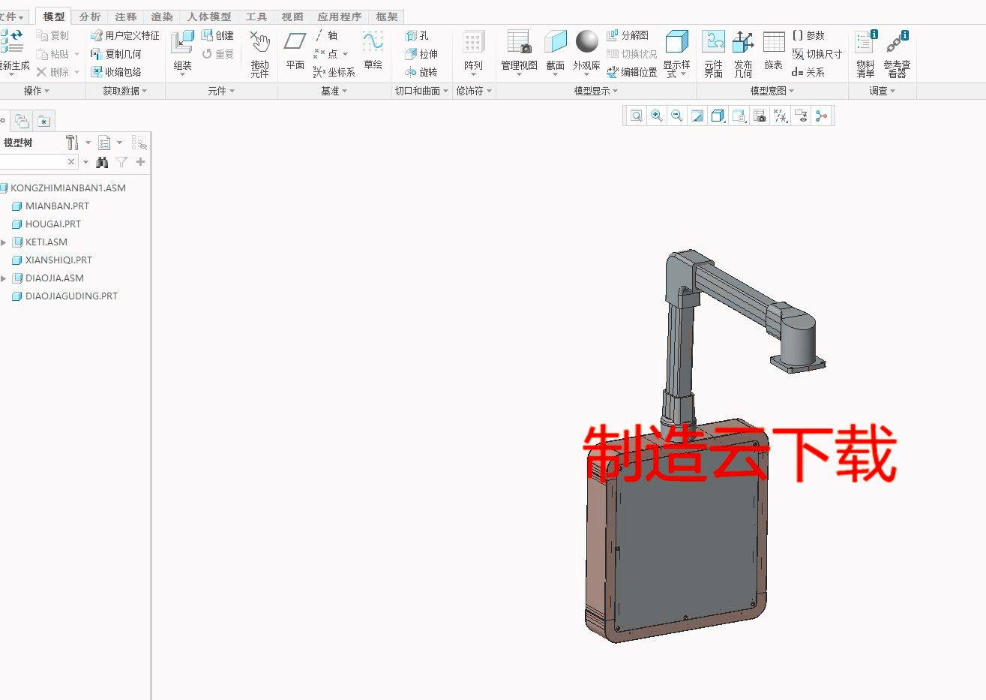Expand the KETI.ASM tree node
Screen dimensions: 986x700
(x=5, y=242)
